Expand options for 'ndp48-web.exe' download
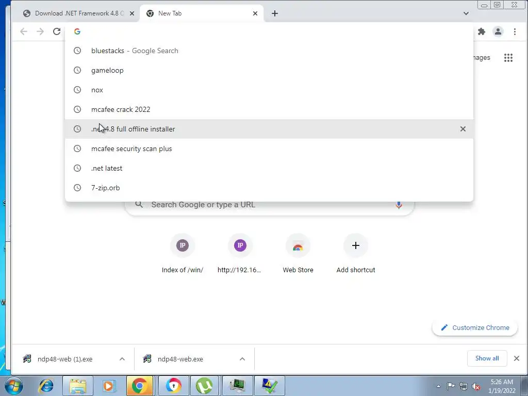This screenshot has width=528, height=396. [x=242, y=359]
